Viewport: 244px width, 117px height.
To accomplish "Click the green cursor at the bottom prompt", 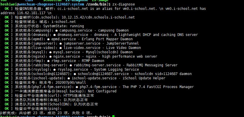I will tap(113, 116).
